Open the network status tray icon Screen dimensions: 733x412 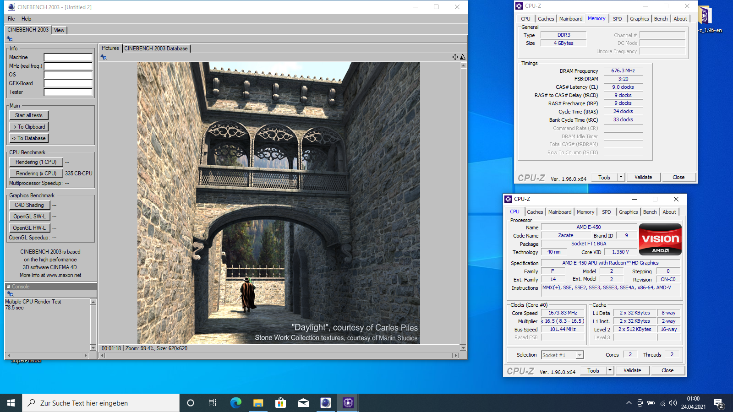pyautogui.click(x=662, y=403)
